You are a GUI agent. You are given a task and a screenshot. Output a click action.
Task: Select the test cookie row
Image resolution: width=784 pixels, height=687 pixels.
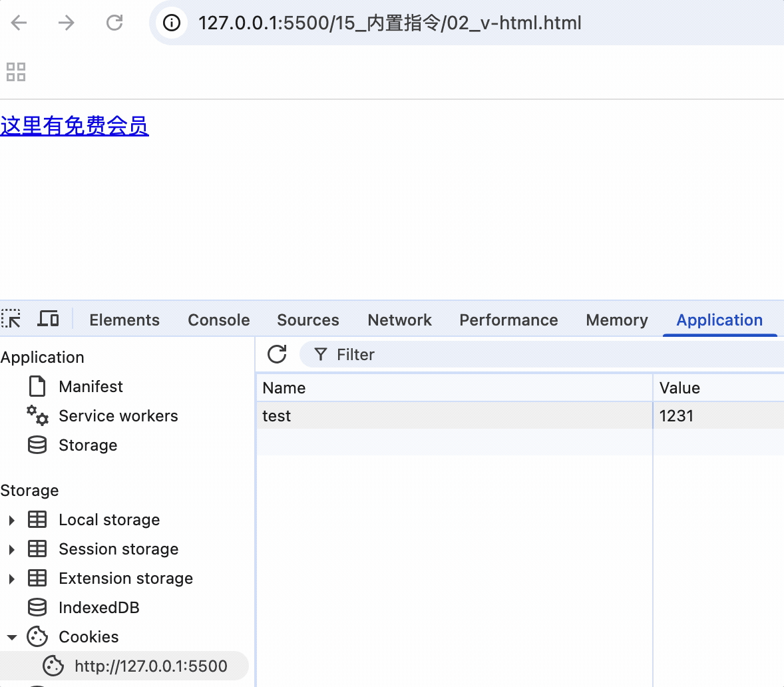coord(453,416)
